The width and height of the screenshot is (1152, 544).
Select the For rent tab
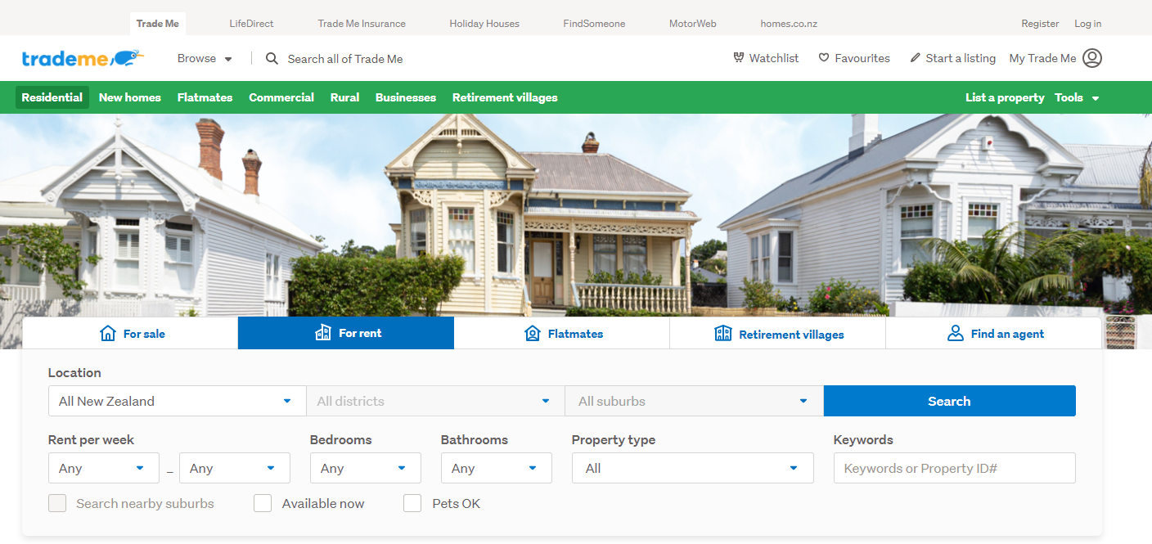tap(346, 333)
